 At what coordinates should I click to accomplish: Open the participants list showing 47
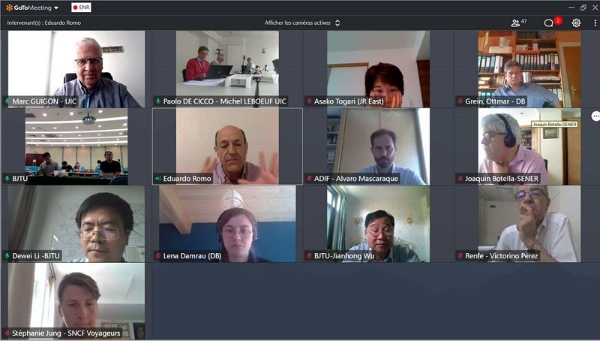518,23
